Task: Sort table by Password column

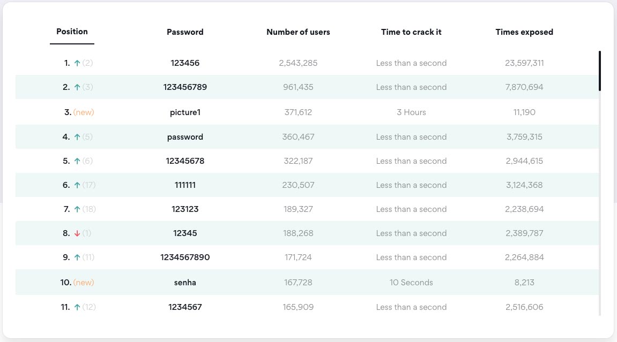Action: pyautogui.click(x=185, y=32)
